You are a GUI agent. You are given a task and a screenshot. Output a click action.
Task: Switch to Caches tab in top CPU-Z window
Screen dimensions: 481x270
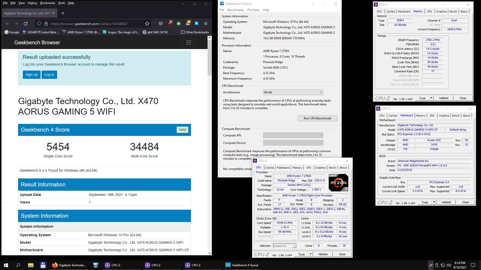tap(390, 12)
